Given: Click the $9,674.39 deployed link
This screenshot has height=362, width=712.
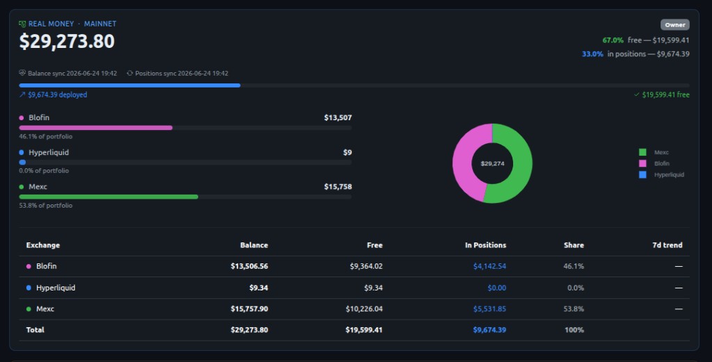Looking at the screenshot, I should click(x=57, y=94).
